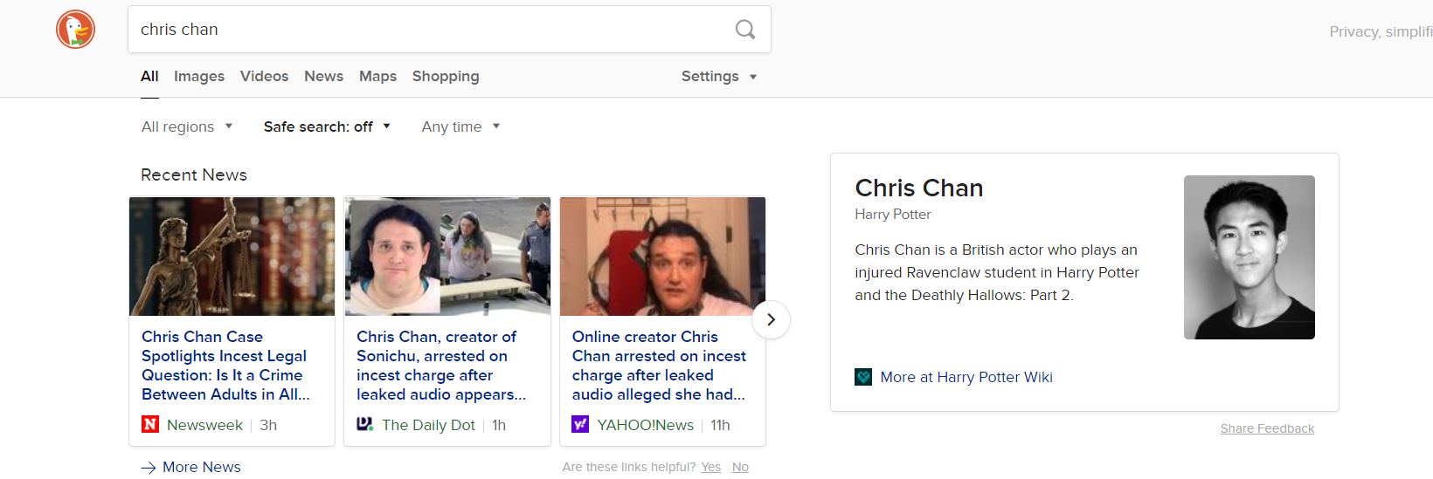Go to the Maps tab
The height and width of the screenshot is (479, 1433).
pyautogui.click(x=377, y=77)
